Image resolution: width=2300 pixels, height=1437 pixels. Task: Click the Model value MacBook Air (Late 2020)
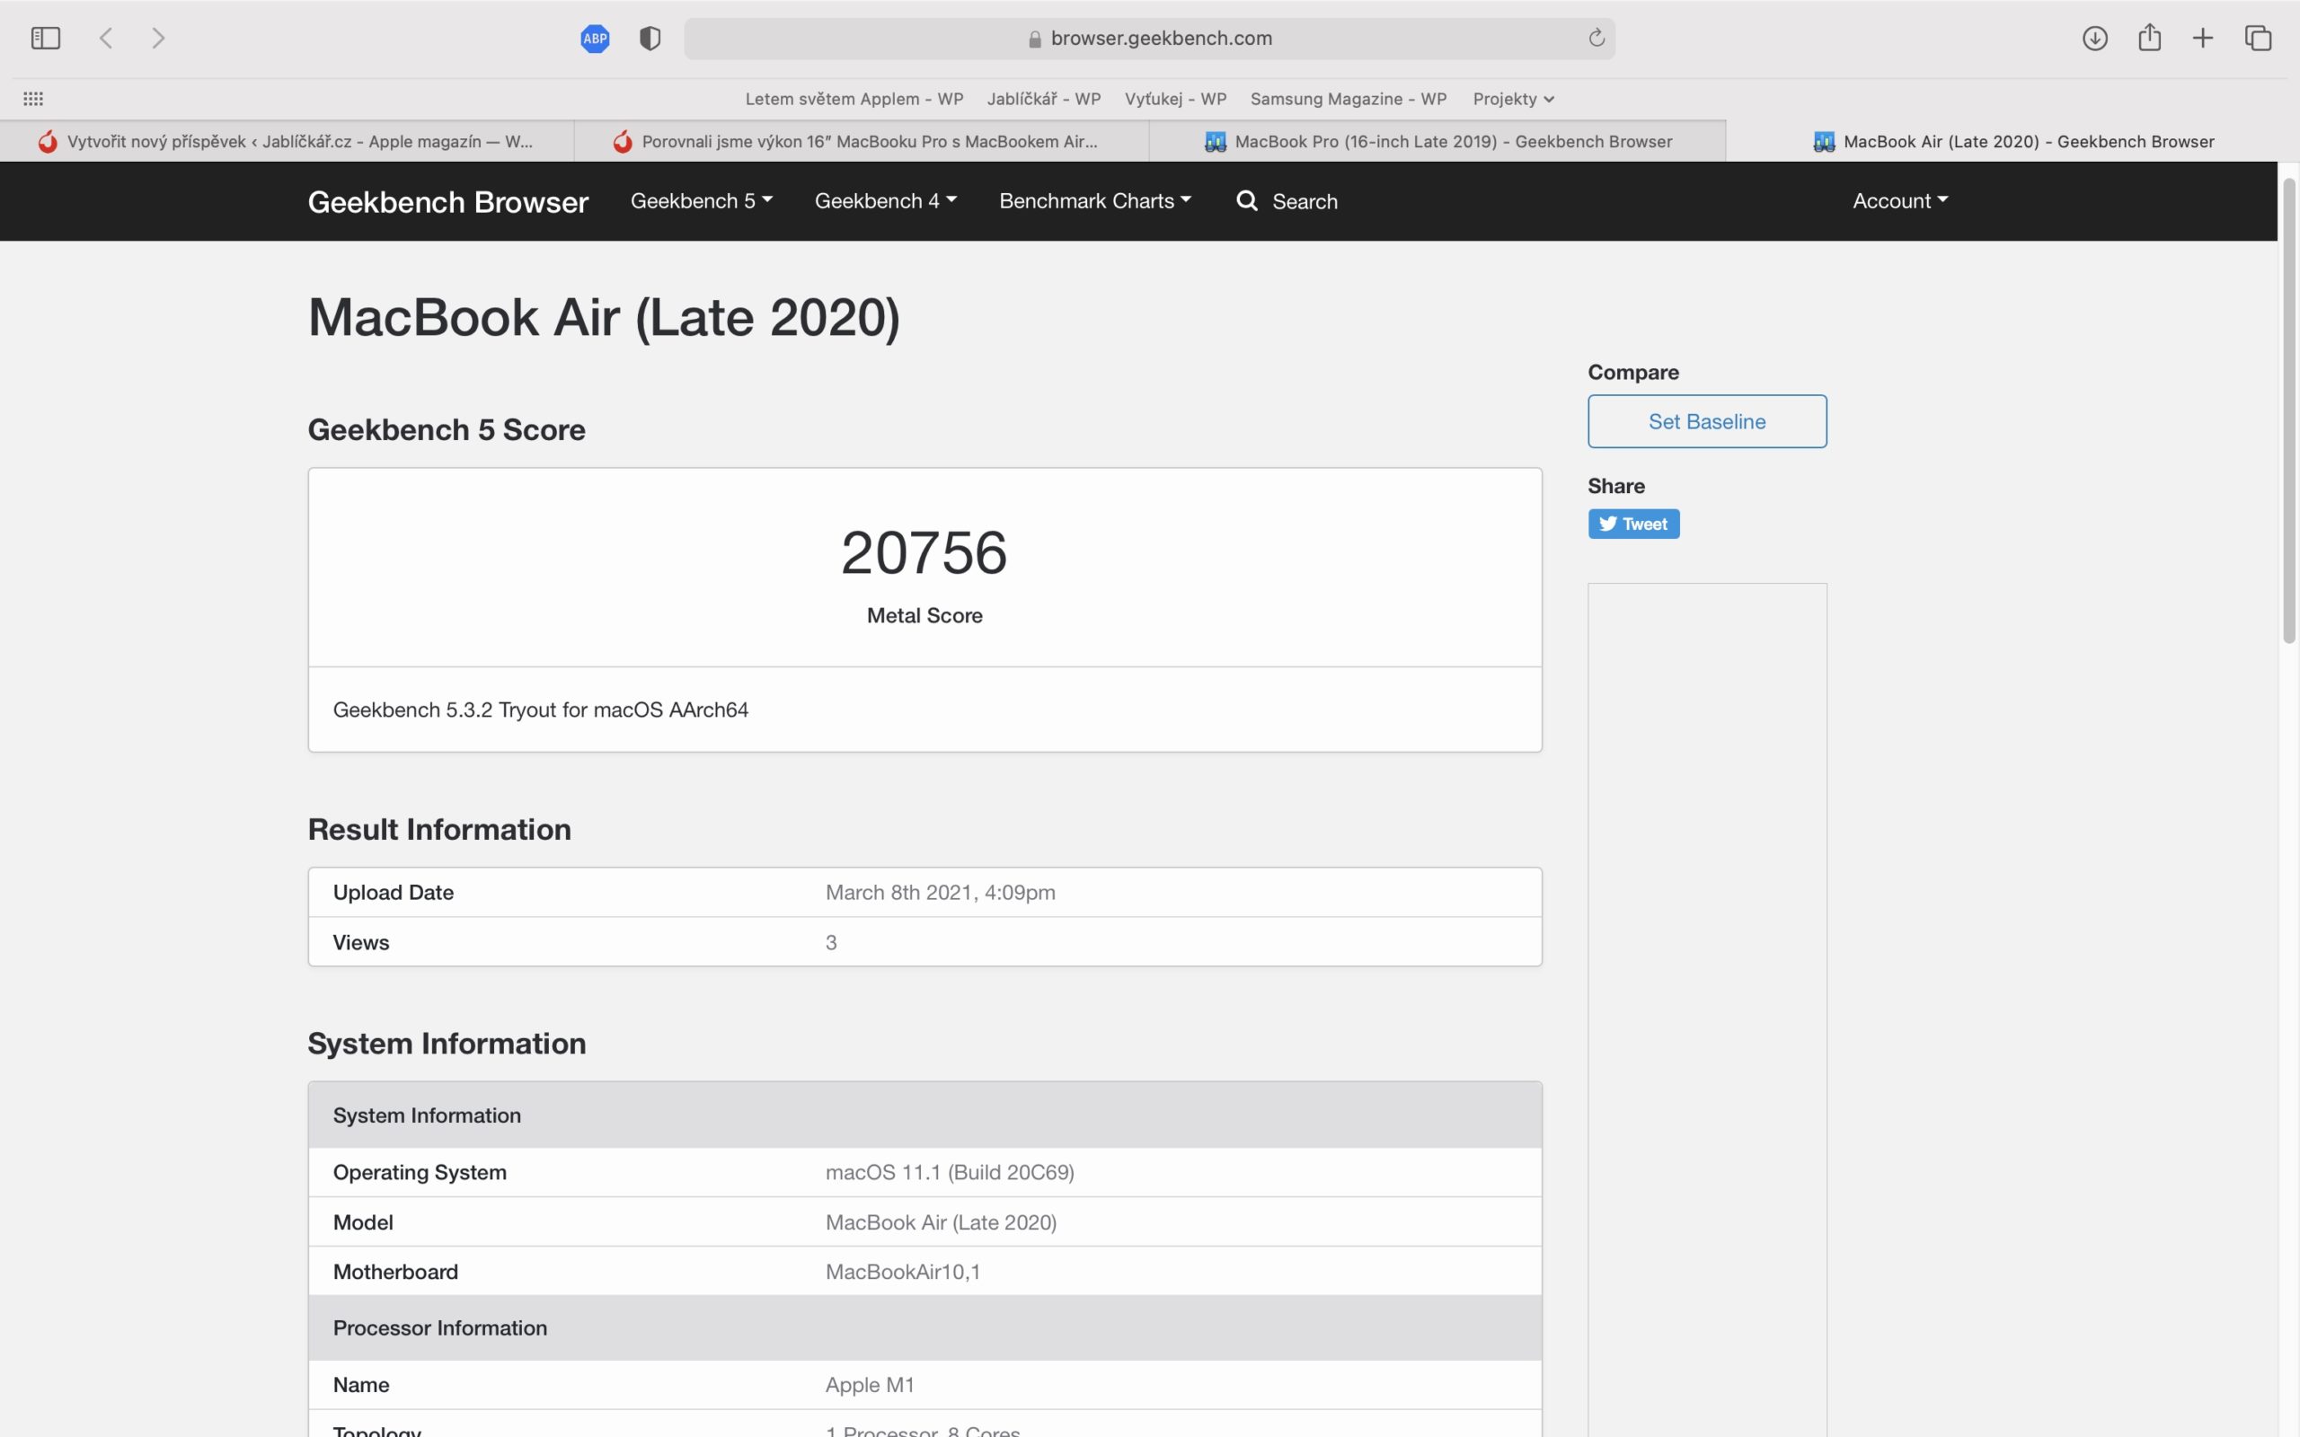(x=941, y=1222)
